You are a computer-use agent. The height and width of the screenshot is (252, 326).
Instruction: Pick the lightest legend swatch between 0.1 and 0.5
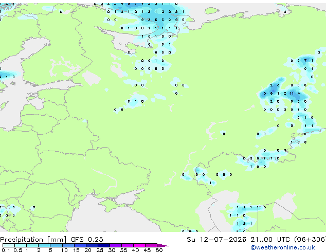coord(9,245)
